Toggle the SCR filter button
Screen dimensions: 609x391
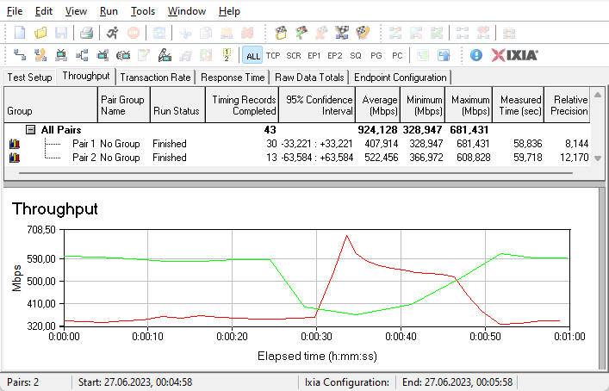pyautogui.click(x=294, y=55)
